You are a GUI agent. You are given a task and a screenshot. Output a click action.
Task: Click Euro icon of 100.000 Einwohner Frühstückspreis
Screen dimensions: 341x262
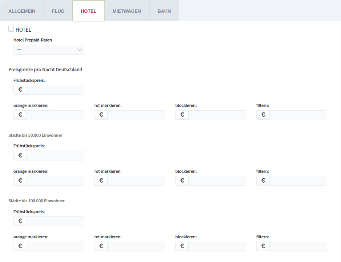20,221
